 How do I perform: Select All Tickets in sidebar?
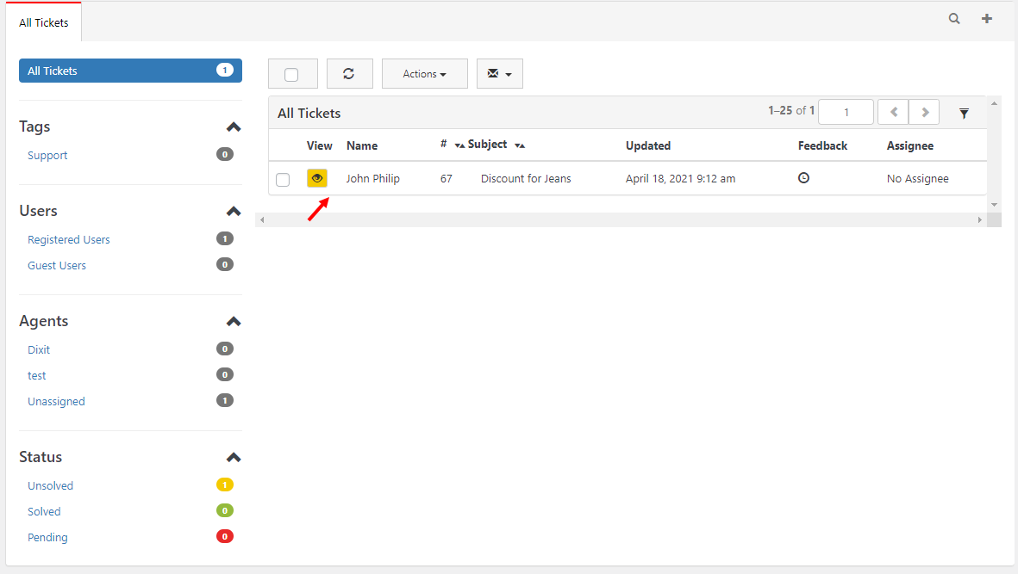pos(130,71)
